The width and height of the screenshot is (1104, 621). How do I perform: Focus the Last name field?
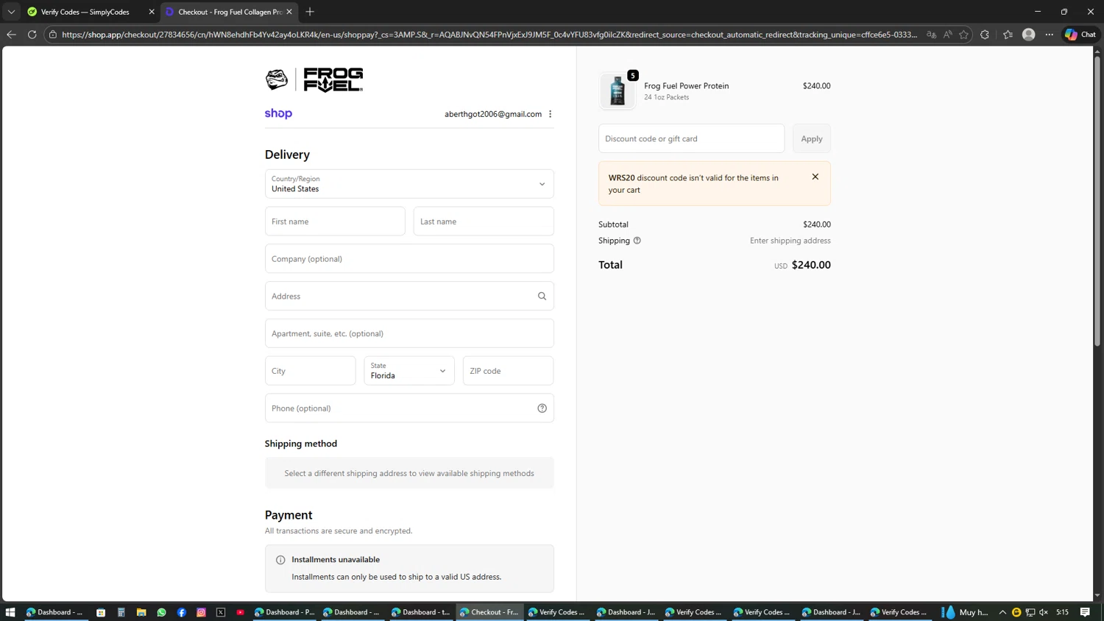(x=484, y=221)
